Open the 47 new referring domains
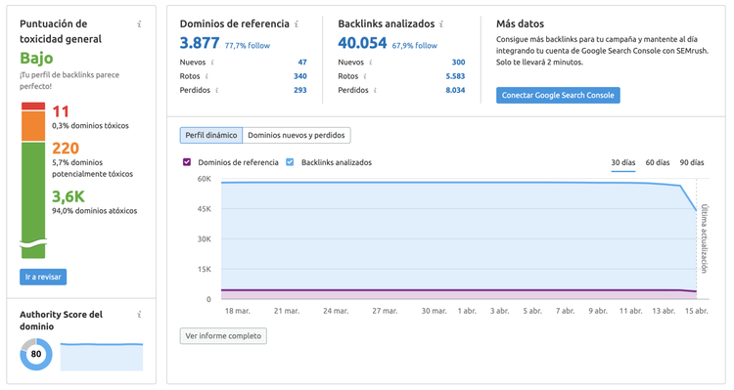The height and width of the screenshot is (390, 734). point(302,63)
